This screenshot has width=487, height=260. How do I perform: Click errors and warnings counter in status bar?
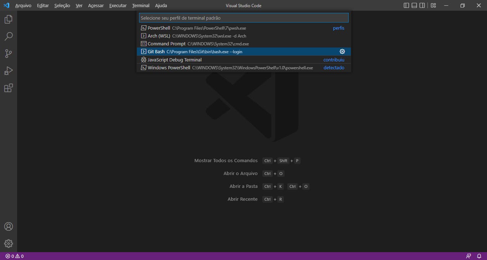15,256
